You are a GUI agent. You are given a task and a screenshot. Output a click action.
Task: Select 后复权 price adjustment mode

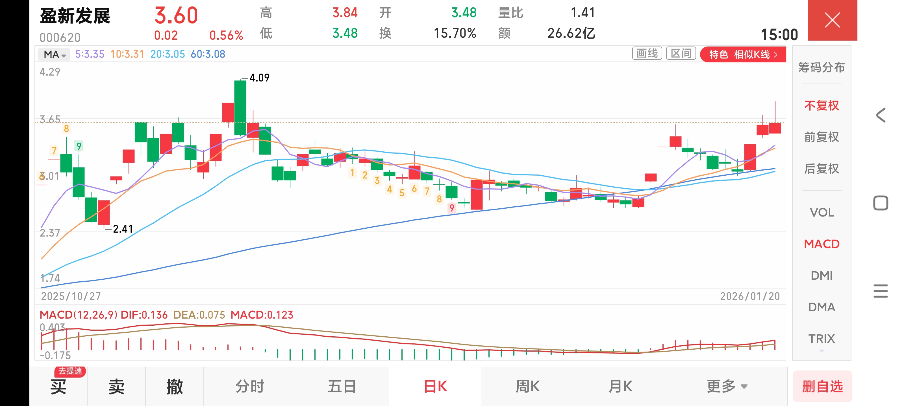pos(821,169)
